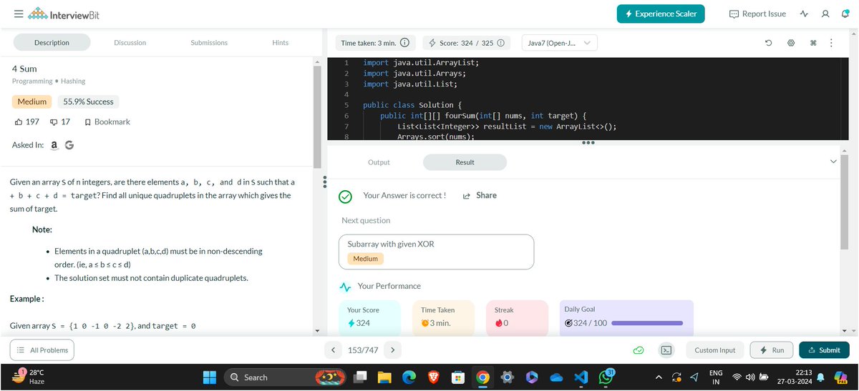Screen dimensions: 859x391
Task: Go to next problem arrow
Action: point(392,350)
